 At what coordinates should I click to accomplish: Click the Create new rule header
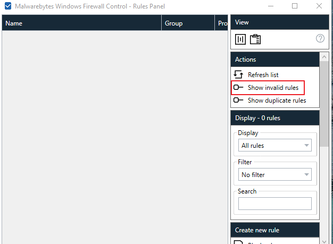tap(275, 230)
